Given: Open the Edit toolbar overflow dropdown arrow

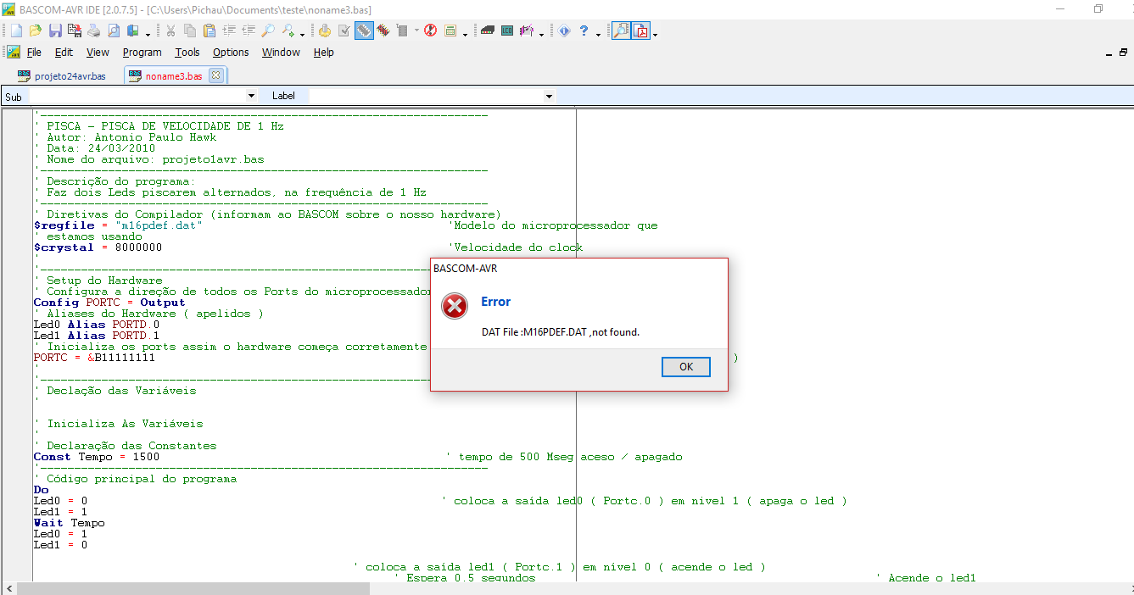Looking at the screenshot, I should pos(303,35).
